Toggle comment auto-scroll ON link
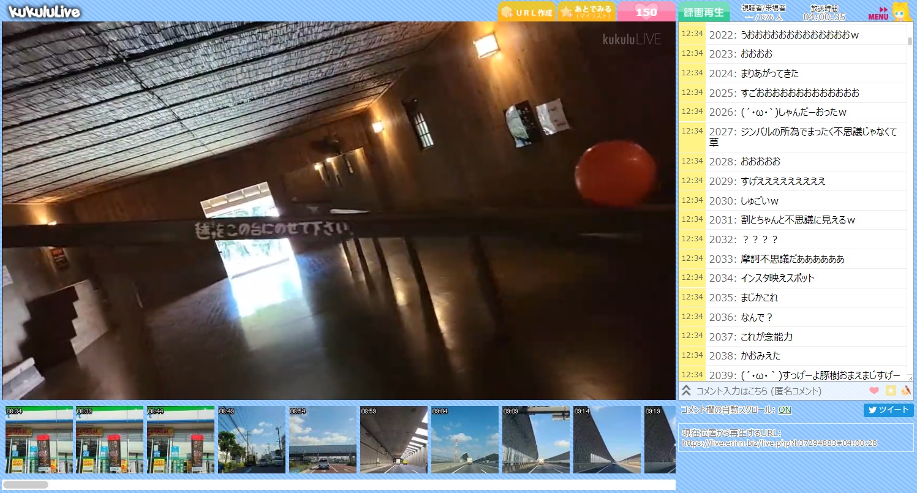The height and width of the screenshot is (493, 917). point(784,410)
